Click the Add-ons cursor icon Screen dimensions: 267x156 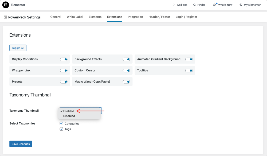click(x=174, y=5)
